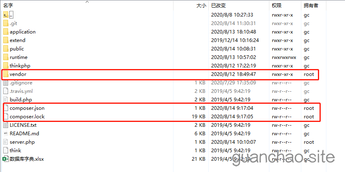Sort by the 已改变 column header
This screenshot has width=345, height=172.
point(218,6)
